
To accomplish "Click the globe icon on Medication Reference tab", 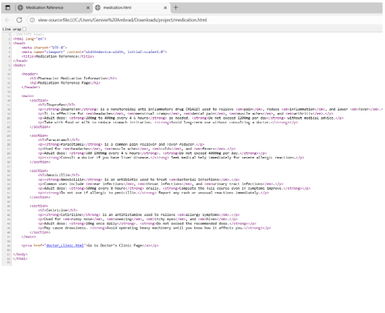I will (21, 7).
